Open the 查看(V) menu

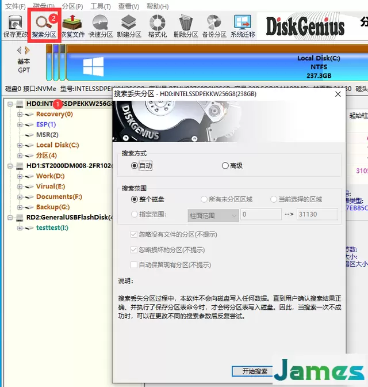[129, 6]
